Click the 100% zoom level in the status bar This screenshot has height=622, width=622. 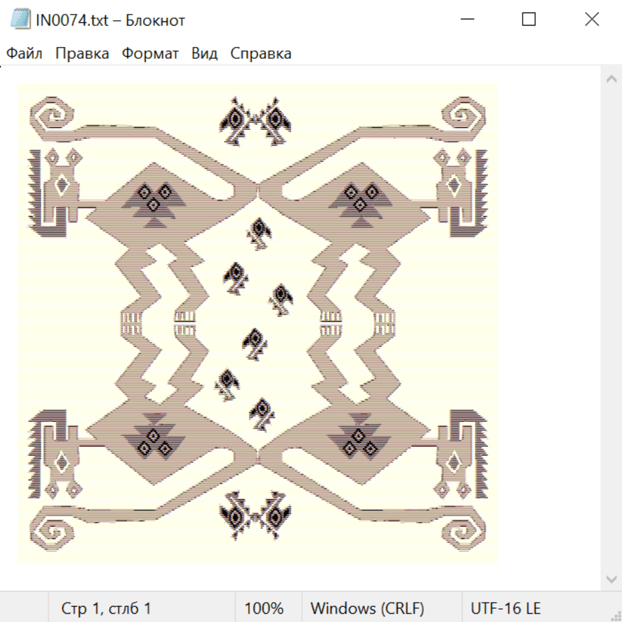click(x=264, y=608)
